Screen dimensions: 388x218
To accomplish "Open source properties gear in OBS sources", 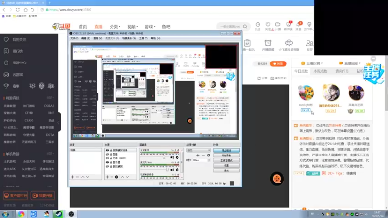I will [x=116, y=177].
